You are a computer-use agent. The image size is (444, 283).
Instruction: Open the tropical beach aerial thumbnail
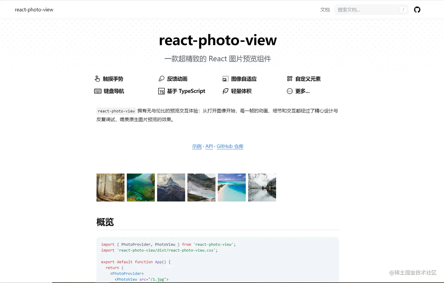(232, 187)
